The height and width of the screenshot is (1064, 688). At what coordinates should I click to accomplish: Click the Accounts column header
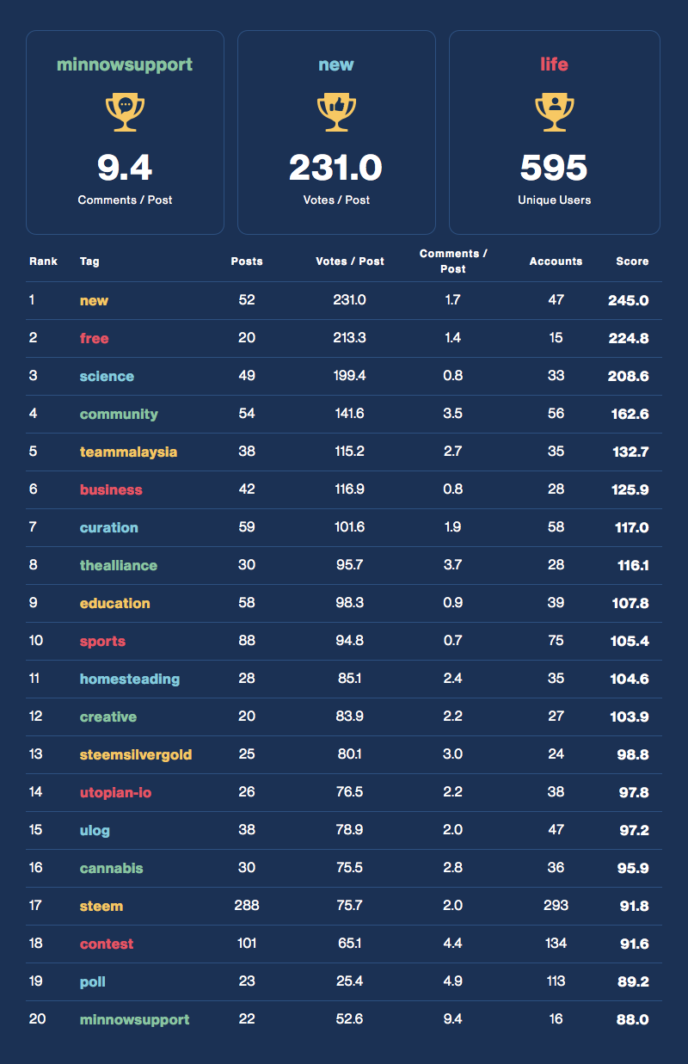[x=556, y=261]
